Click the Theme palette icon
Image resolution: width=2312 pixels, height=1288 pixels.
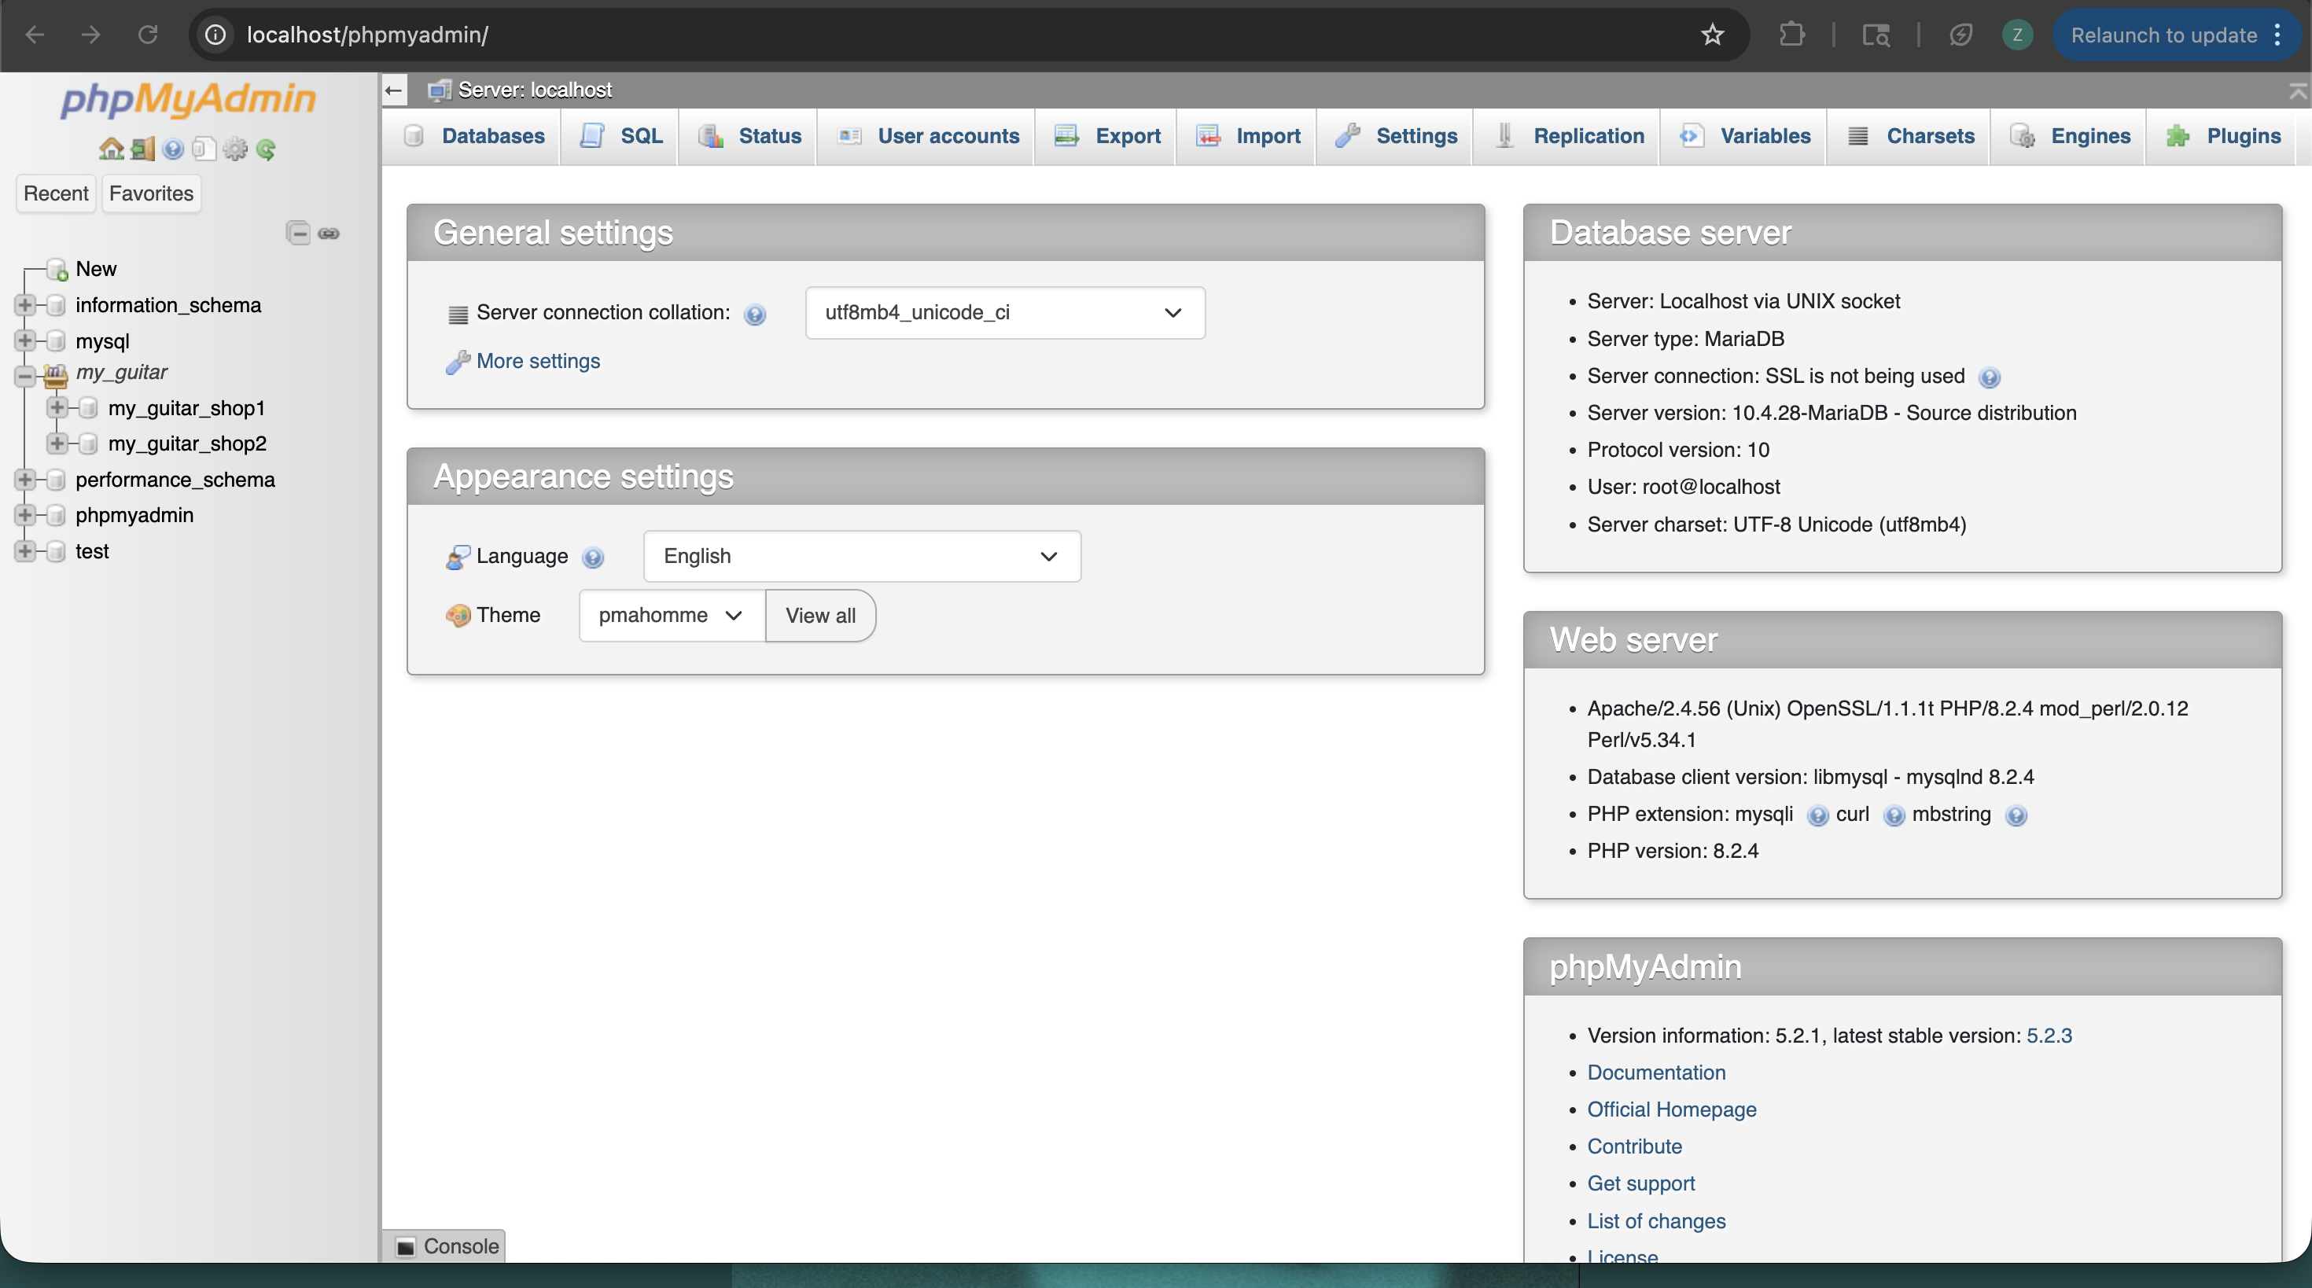pos(458,616)
